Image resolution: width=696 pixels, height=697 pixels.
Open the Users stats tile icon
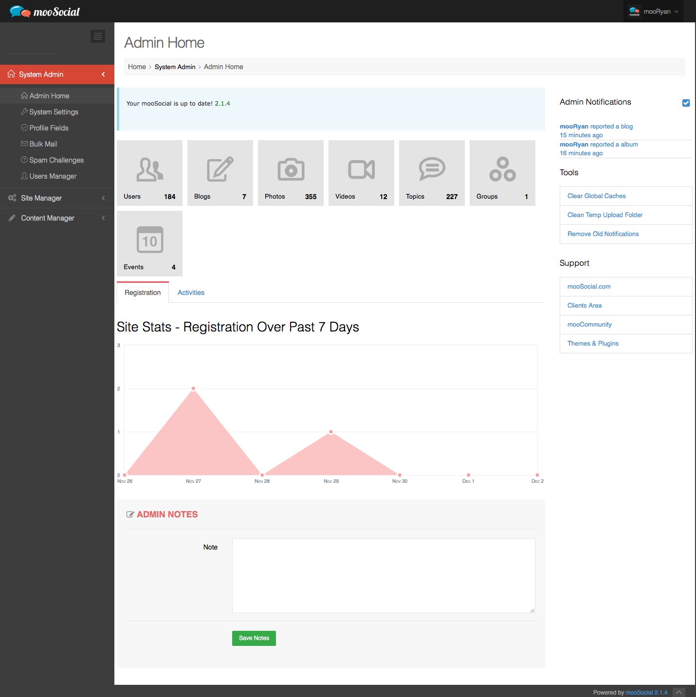(x=149, y=169)
